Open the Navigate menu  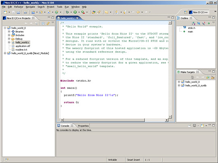click(x=30, y=7)
